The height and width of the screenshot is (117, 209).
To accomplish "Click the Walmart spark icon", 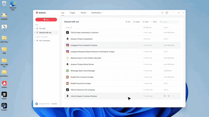I will coord(68,58).
